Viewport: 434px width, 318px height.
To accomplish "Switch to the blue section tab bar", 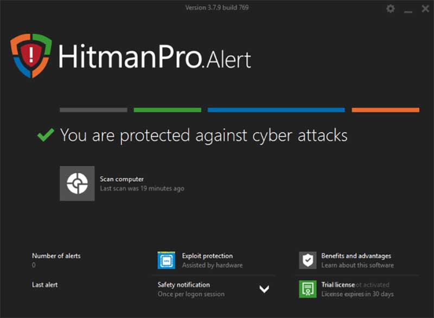I will tap(276, 110).
